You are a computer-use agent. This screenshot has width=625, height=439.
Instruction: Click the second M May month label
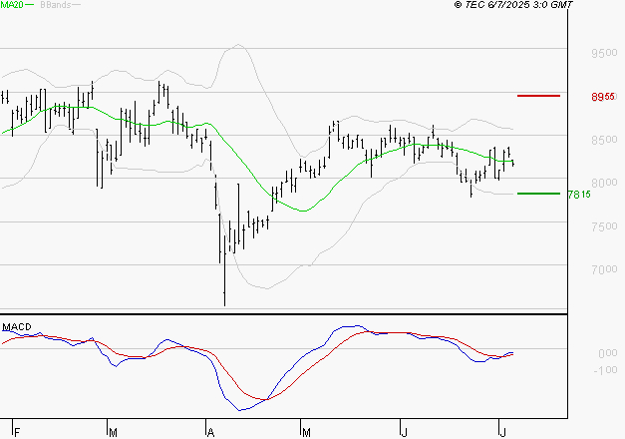[306, 432]
